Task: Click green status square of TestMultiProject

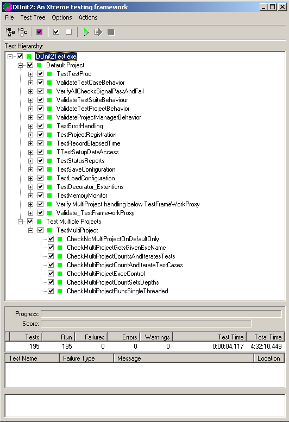Action: point(49,230)
